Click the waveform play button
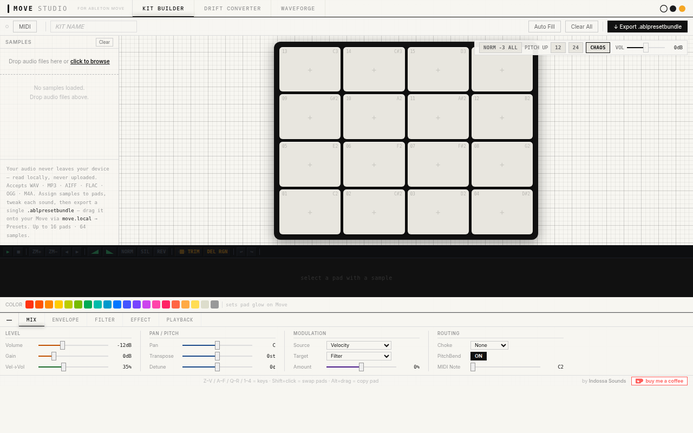This screenshot has width=693, height=433. [x=8, y=252]
